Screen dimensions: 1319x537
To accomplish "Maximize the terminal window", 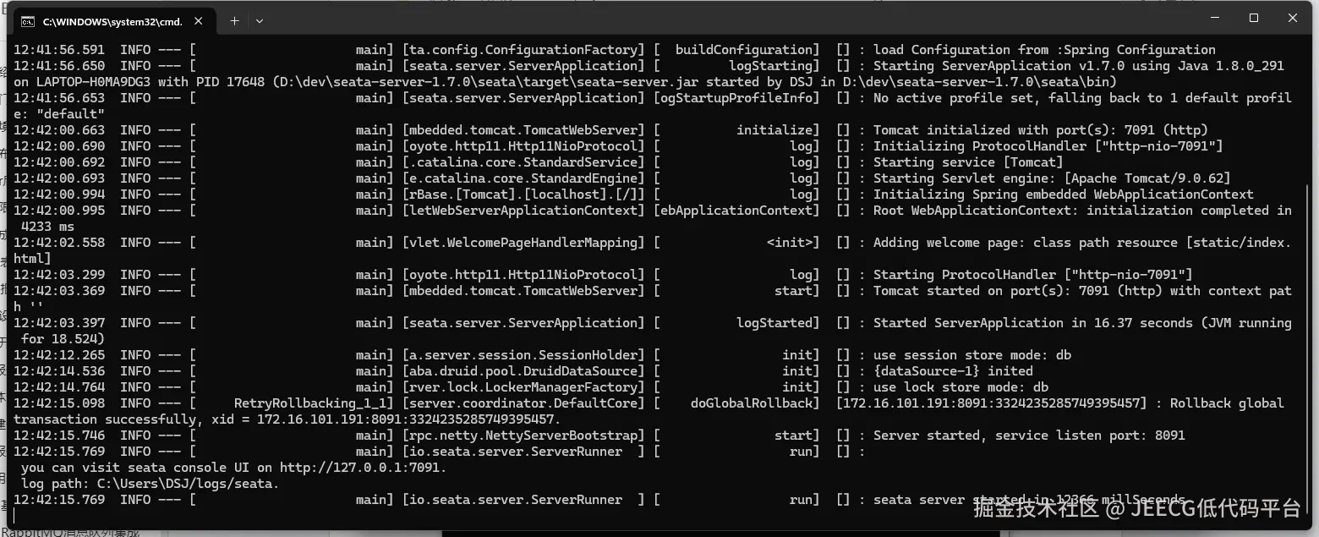I will point(1254,18).
